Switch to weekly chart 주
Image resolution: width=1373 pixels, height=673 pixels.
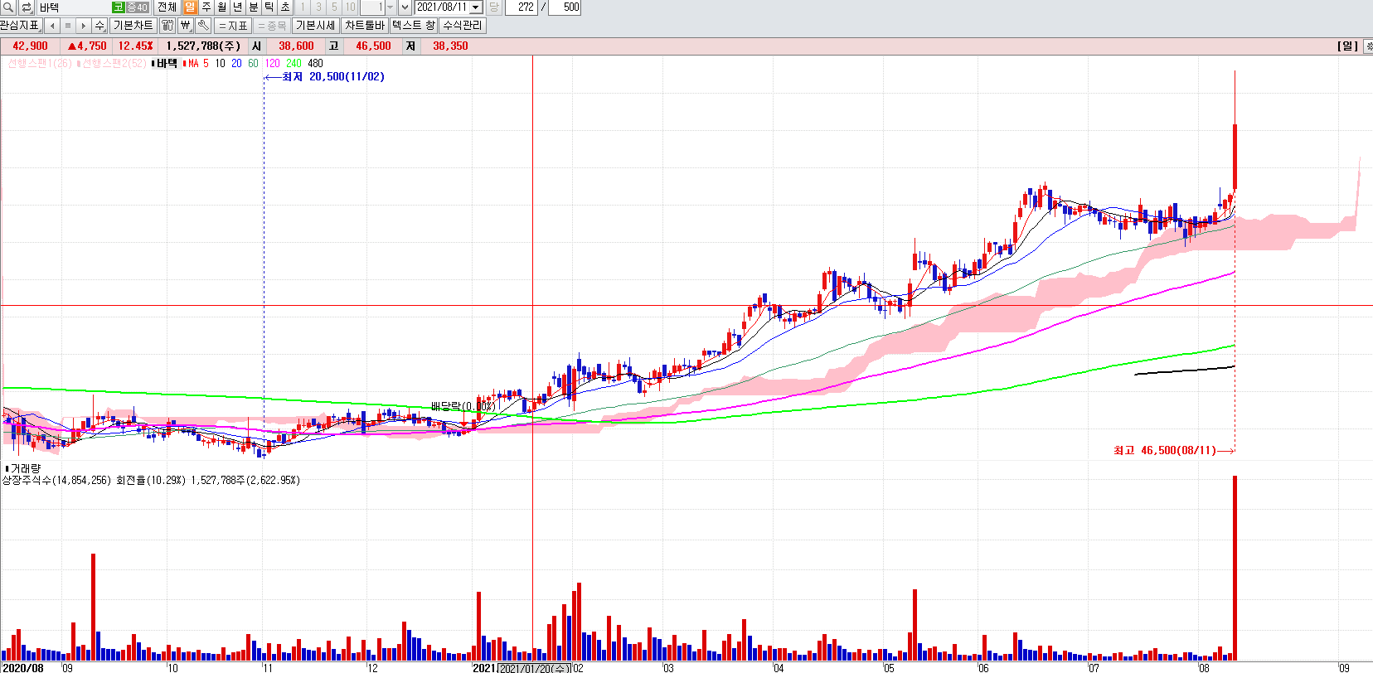[x=206, y=7]
